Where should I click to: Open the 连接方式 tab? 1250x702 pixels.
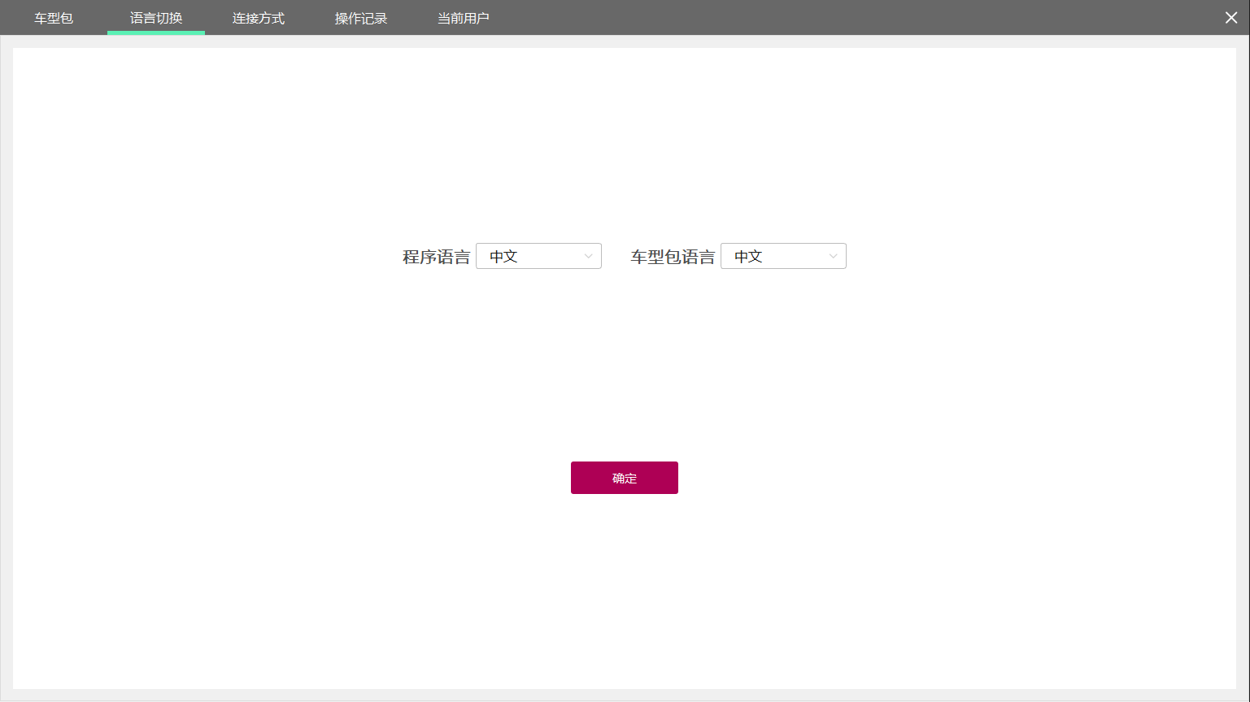(259, 18)
